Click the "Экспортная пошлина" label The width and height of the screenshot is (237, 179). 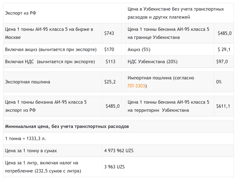(28, 82)
